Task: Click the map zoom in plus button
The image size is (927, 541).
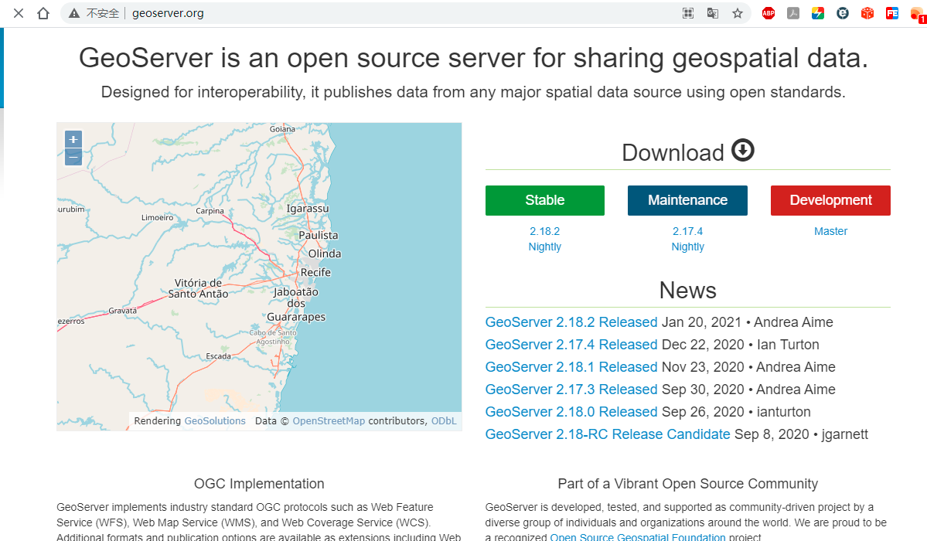Action: pos(73,140)
